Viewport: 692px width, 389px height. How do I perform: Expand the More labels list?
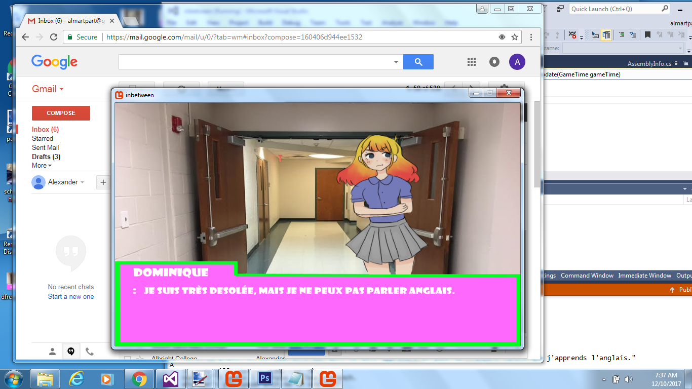tap(42, 165)
